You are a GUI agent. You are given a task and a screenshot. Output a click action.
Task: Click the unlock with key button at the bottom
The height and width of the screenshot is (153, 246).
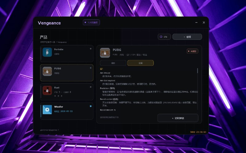[178, 118]
